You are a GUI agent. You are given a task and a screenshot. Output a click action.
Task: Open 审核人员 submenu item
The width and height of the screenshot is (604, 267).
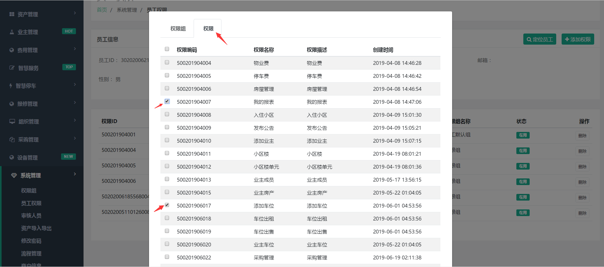(31, 215)
